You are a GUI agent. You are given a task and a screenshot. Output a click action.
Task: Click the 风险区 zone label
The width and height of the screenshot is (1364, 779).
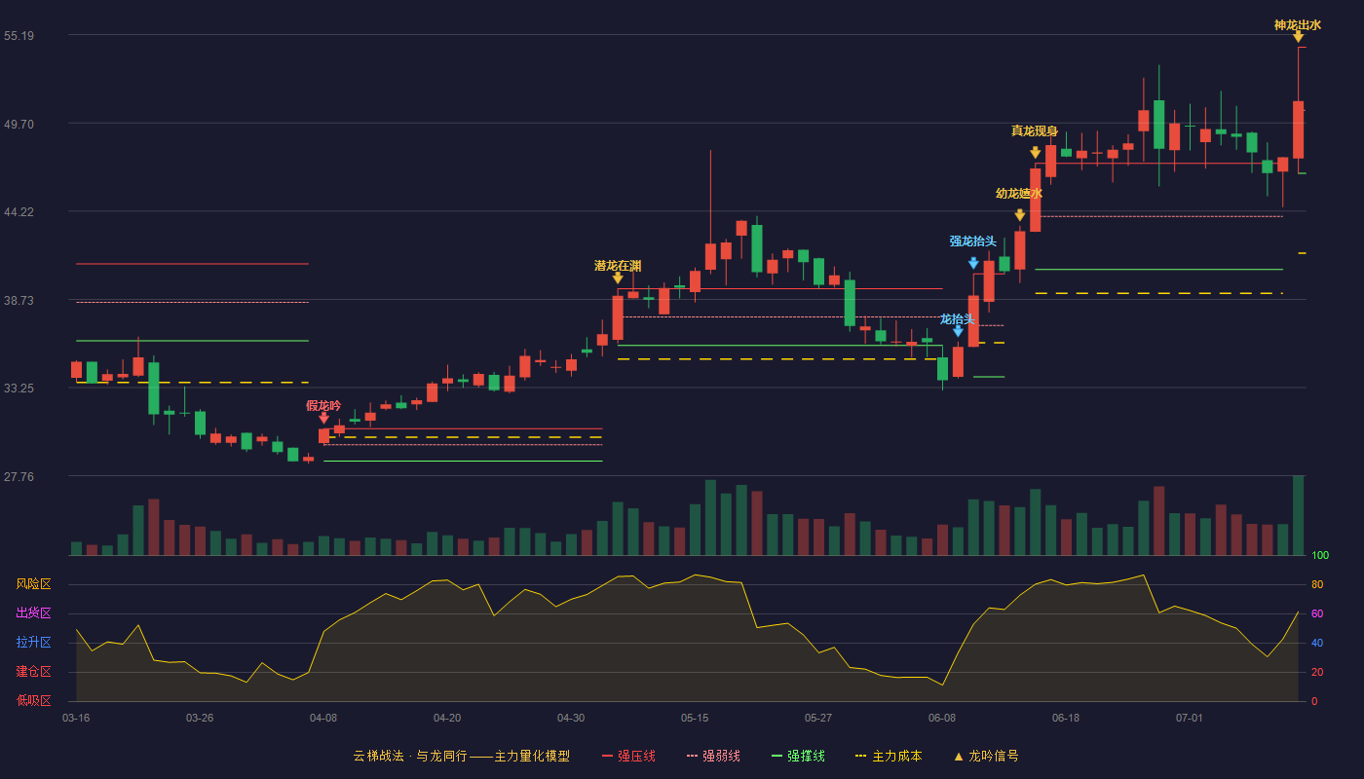click(x=33, y=584)
